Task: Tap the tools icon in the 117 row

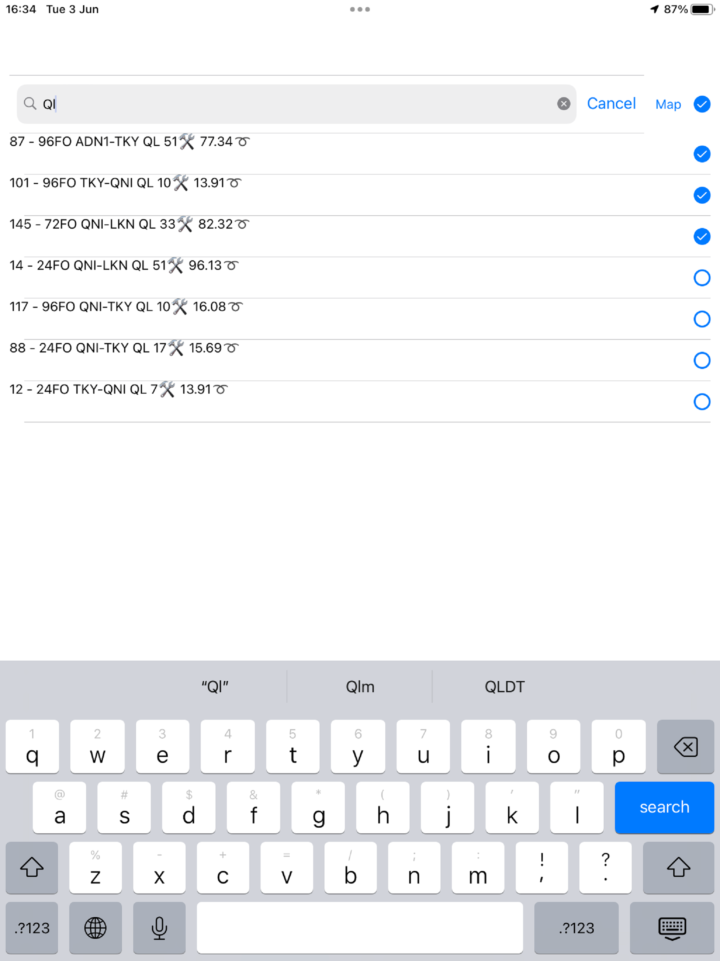Action: pos(179,307)
